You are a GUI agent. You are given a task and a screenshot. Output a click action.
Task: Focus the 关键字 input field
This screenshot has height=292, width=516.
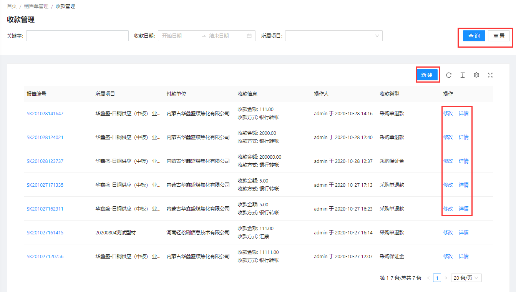click(77, 36)
